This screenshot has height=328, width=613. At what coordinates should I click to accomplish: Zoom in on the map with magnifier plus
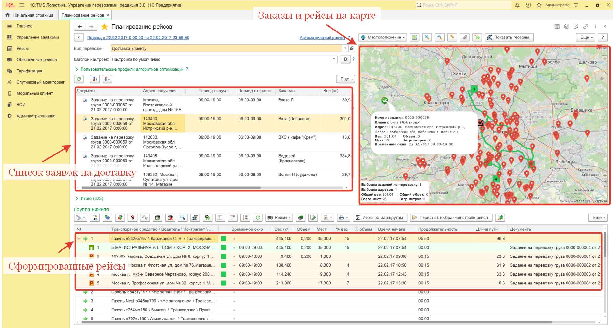[427, 38]
